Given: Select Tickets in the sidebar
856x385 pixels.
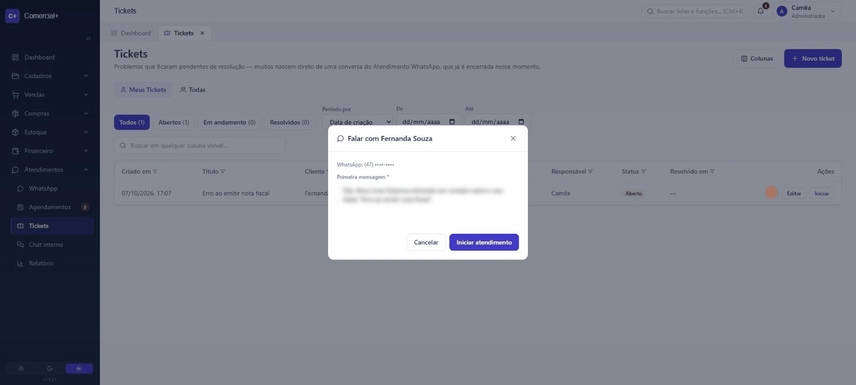Looking at the screenshot, I should 52,226.
